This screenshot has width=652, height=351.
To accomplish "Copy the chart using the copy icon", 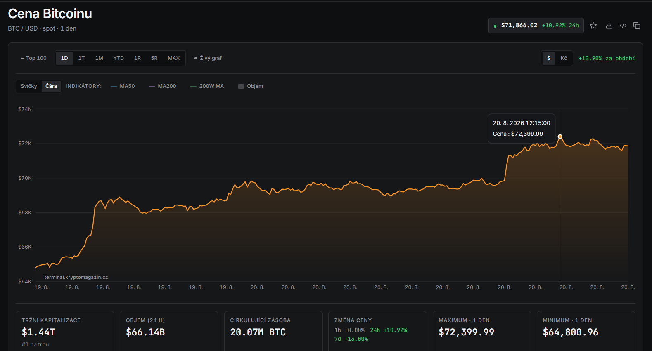I will (x=637, y=26).
